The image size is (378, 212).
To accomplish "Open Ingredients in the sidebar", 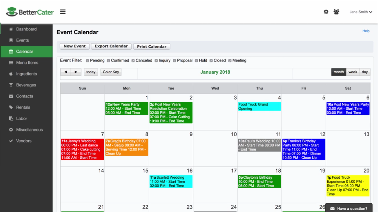I will 27,74.
